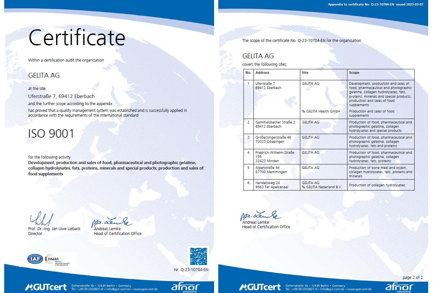433x293 pixels.
Task: Click the afnor Groupe logo on the certificate page
Action: pos(185,287)
